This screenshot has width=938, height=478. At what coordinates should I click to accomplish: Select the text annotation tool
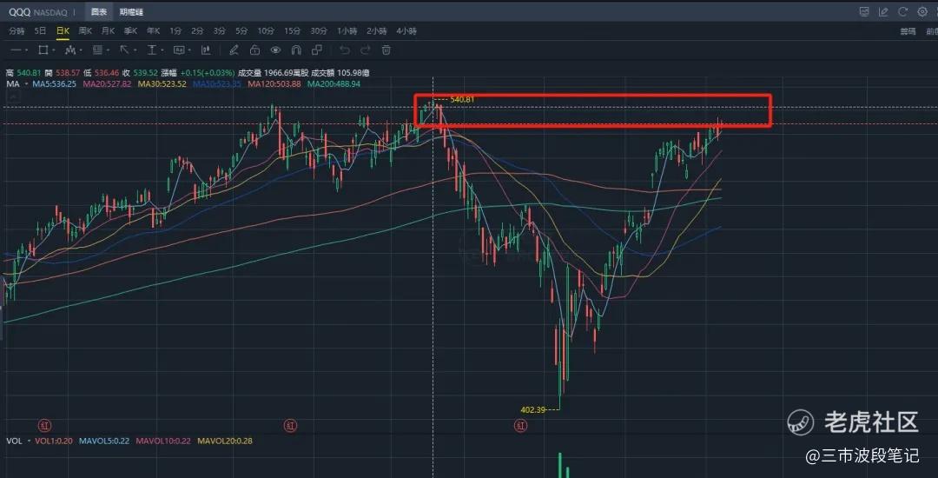pyautogui.click(x=152, y=50)
